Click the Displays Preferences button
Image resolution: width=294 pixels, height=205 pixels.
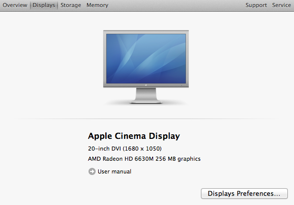pyautogui.click(x=244, y=194)
